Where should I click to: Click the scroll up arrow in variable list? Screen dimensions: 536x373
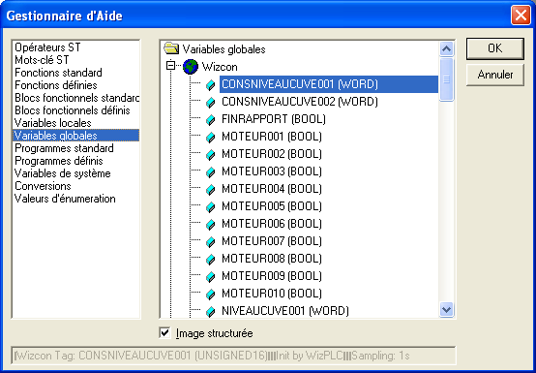pos(446,49)
